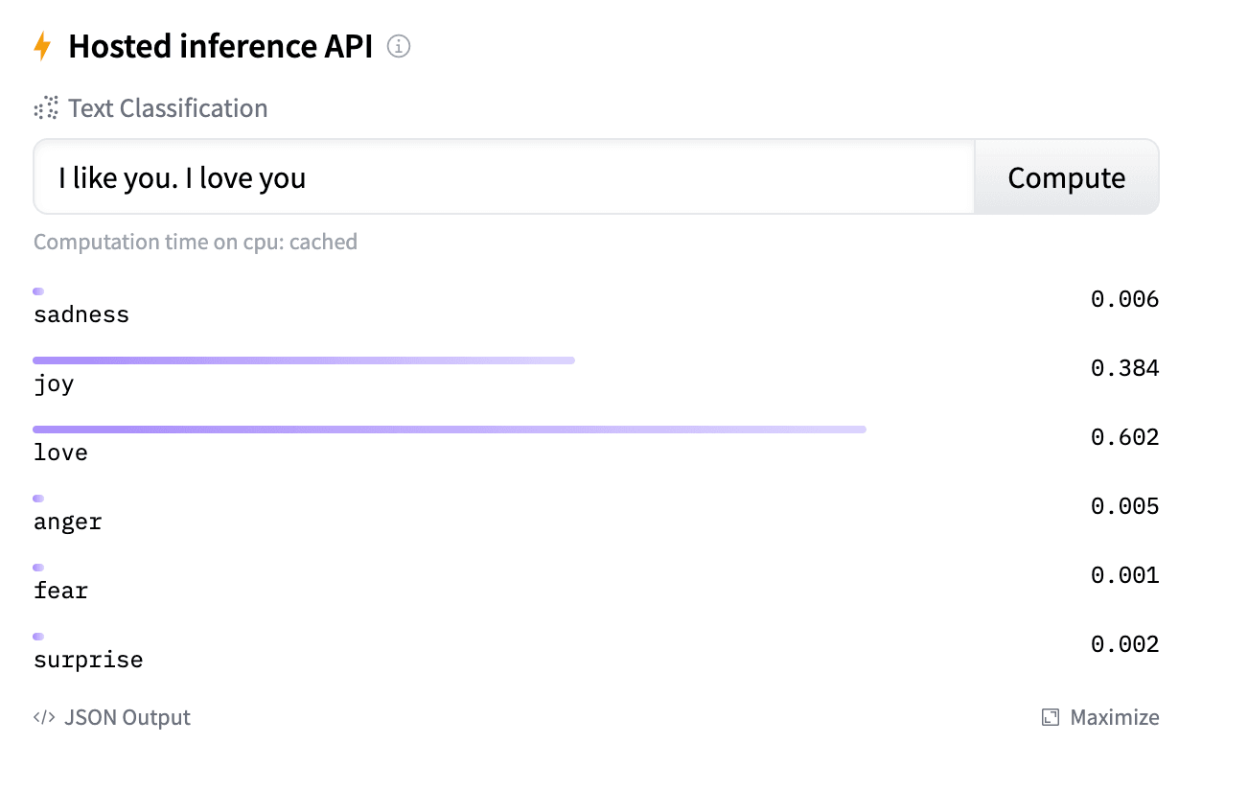Click the sadness label
The image size is (1248, 790).
(x=81, y=314)
